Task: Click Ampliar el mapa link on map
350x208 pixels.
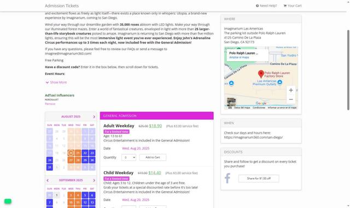Action: point(239,57)
